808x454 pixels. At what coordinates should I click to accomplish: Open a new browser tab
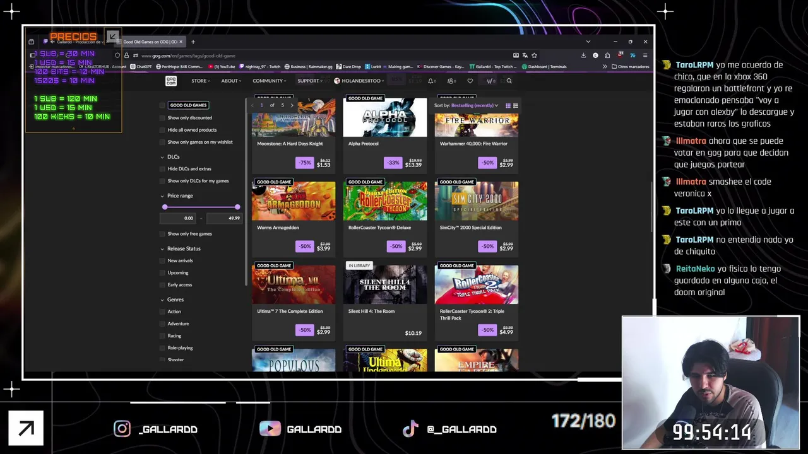click(x=193, y=42)
